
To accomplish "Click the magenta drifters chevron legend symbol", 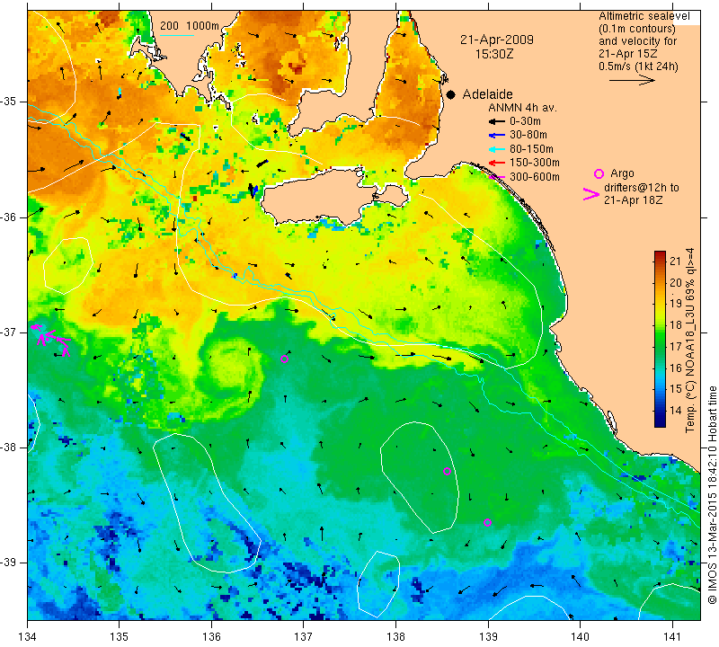I will coord(591,194).
